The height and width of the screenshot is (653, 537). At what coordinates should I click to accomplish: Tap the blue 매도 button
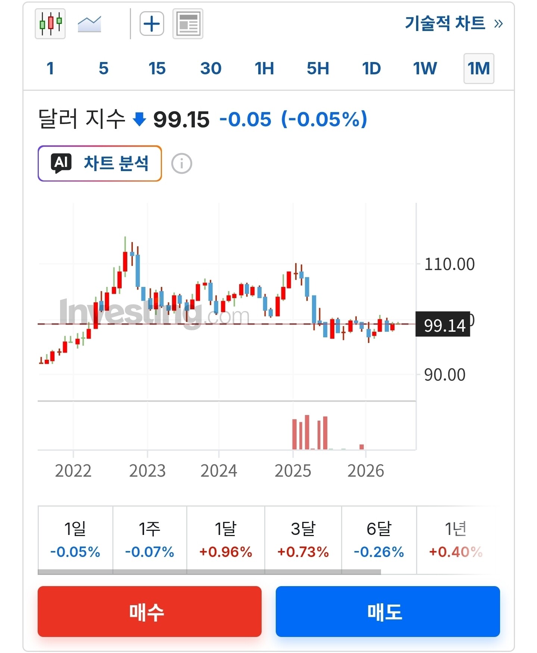[x=388, y=612]
